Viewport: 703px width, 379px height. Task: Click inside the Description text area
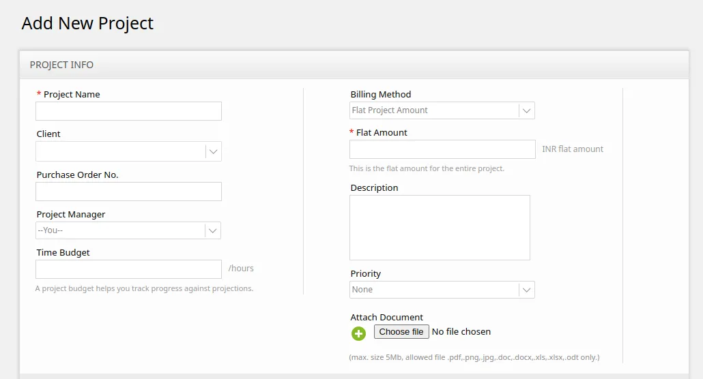[440, 228]
